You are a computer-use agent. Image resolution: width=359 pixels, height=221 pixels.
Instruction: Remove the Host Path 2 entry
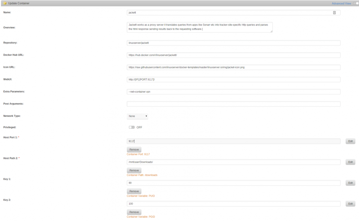point(134,170)
